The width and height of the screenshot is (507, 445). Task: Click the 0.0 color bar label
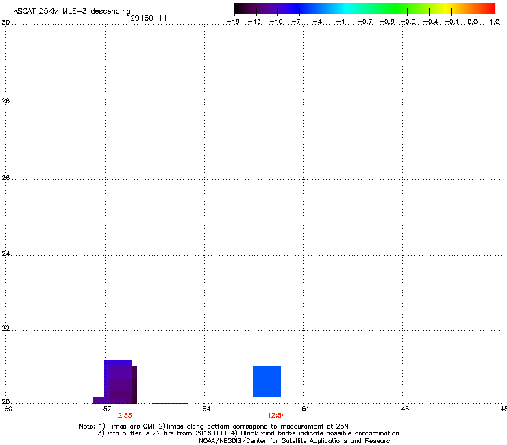(x=473, y=22)
